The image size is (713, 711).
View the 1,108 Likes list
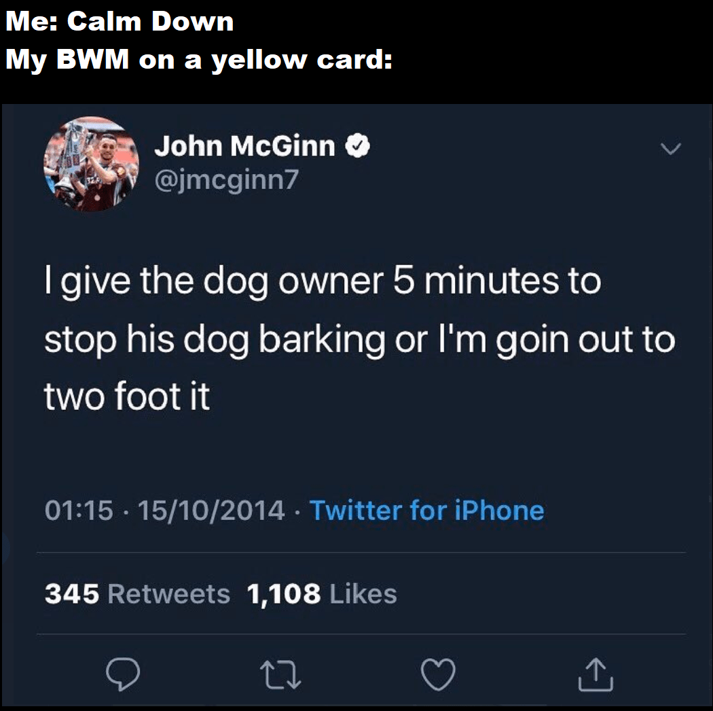(322, 594)
